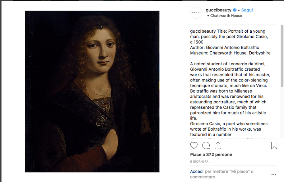Click the guccibeauty username in the header

(x=218, y=10)
